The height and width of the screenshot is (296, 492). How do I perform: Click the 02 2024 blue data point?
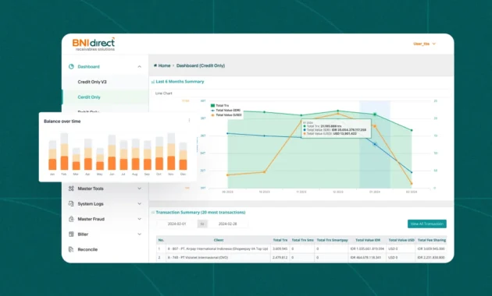[x=412, y=172]
